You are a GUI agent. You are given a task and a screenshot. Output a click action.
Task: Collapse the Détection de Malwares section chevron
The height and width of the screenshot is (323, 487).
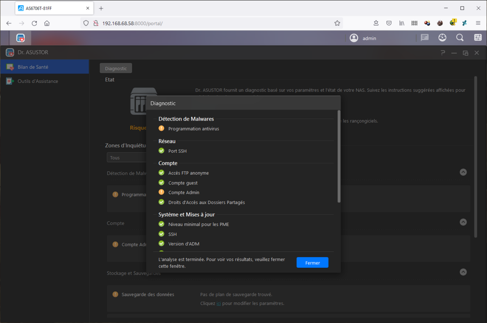click(x=463, y=172)
